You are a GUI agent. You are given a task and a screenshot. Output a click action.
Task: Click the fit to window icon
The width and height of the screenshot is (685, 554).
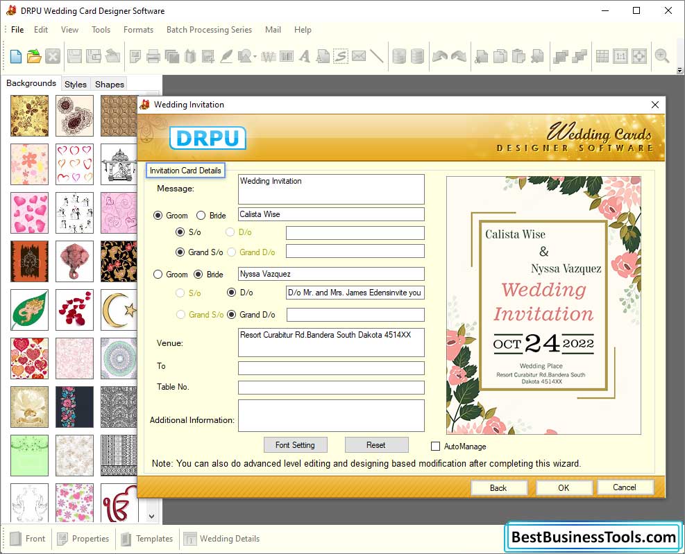[x=639, y=56]
